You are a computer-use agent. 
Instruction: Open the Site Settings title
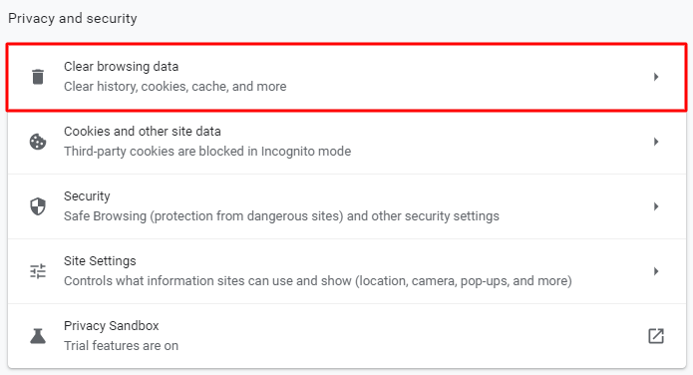pos(100,261)
